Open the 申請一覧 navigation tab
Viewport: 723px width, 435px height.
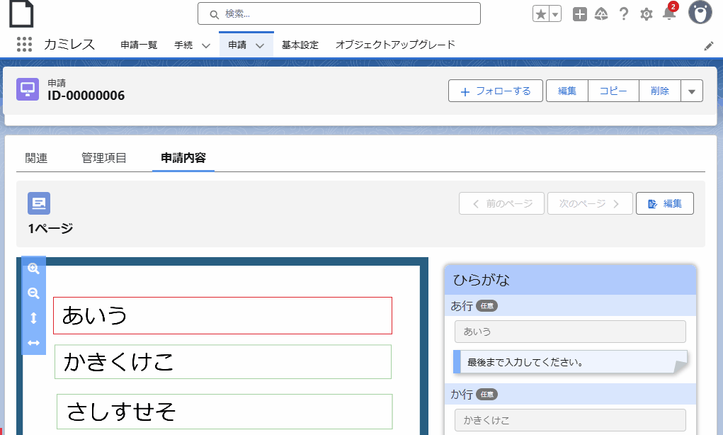pos(139,45)
